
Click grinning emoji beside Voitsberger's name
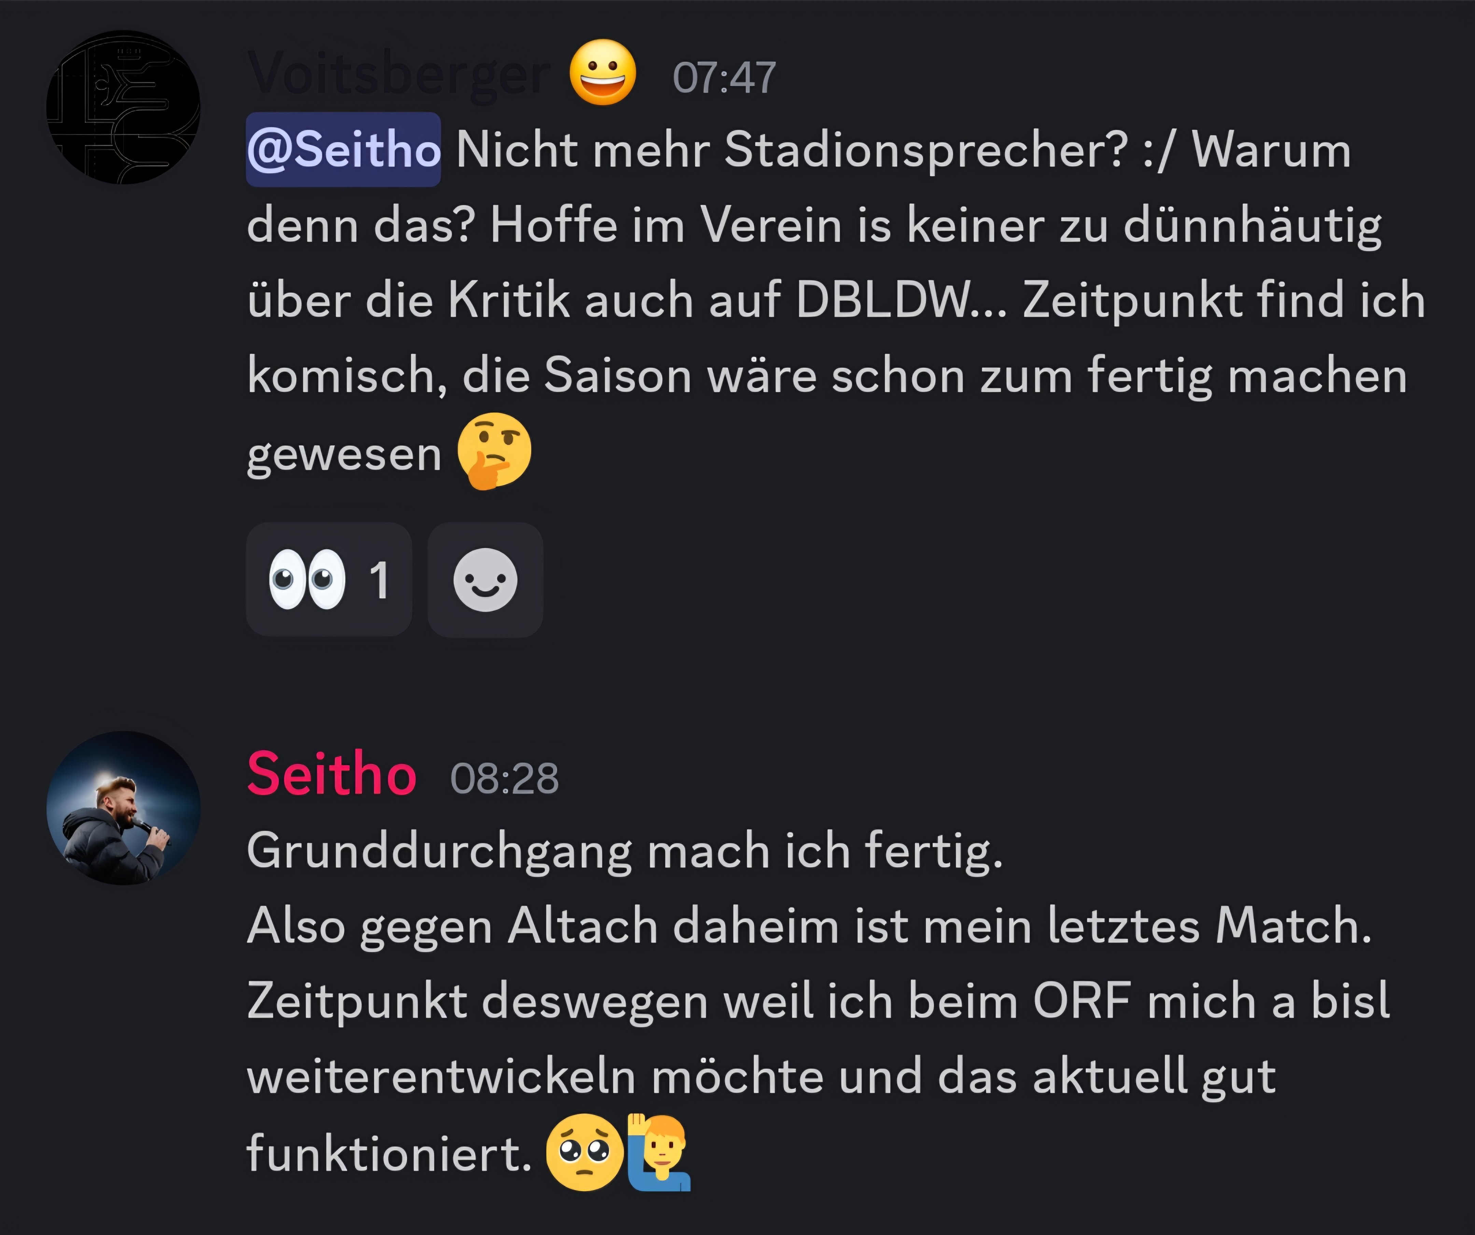click(603, 73)
